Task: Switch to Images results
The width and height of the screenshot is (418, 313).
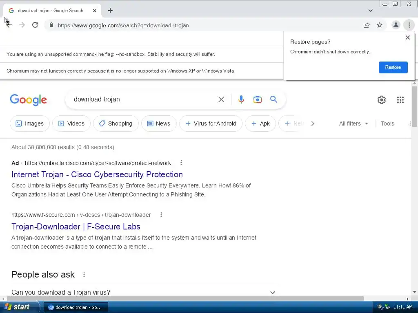Action: point(29,123)
